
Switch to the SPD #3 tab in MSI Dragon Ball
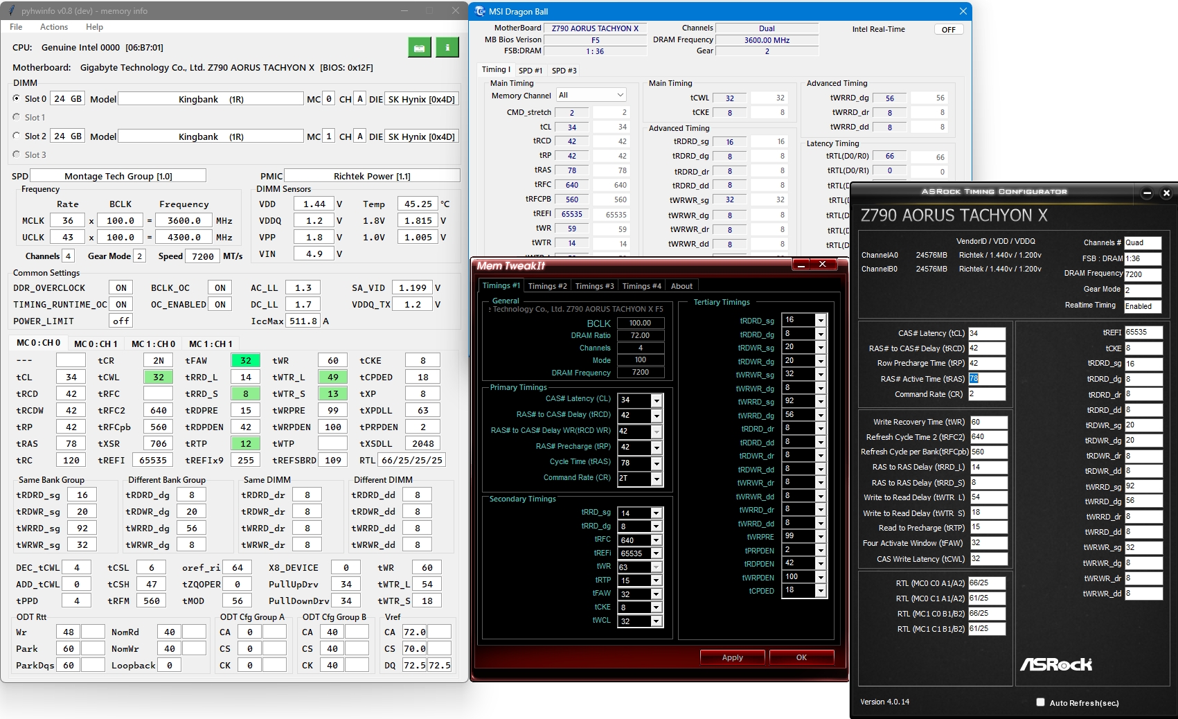point(564,71)
